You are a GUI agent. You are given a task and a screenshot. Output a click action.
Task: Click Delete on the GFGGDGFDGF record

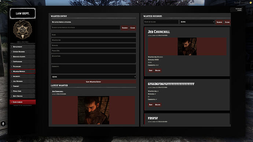pyautogui.click(x=158, y=105)
